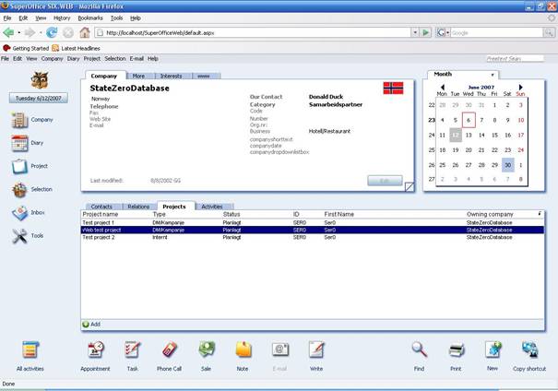Select June 6 in the calendar
This screenshot has width=558, height=391.
(469, 120)
